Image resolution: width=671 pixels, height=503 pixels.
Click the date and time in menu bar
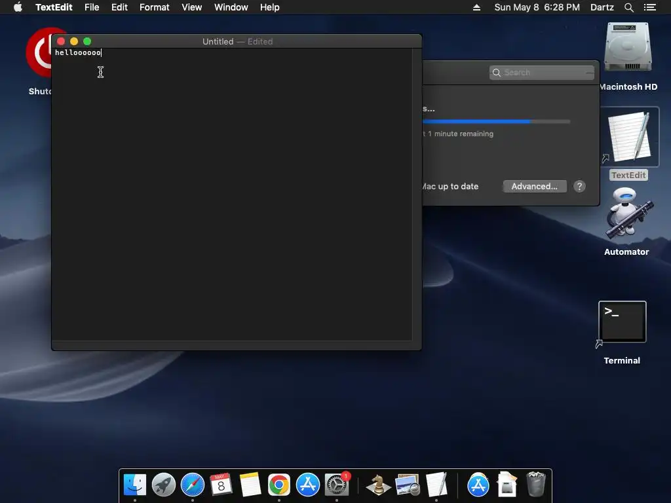point(537,7)
